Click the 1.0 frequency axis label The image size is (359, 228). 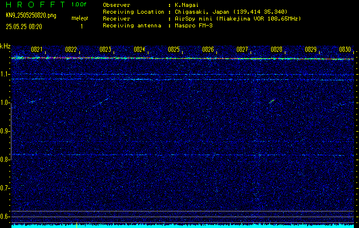point(5,103)
